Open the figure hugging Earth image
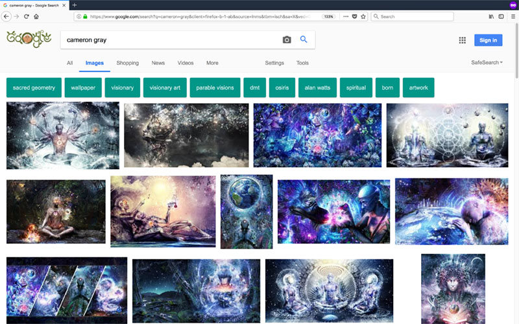The width and height of the screenshot is (519, 324). (x=452, y=212)
